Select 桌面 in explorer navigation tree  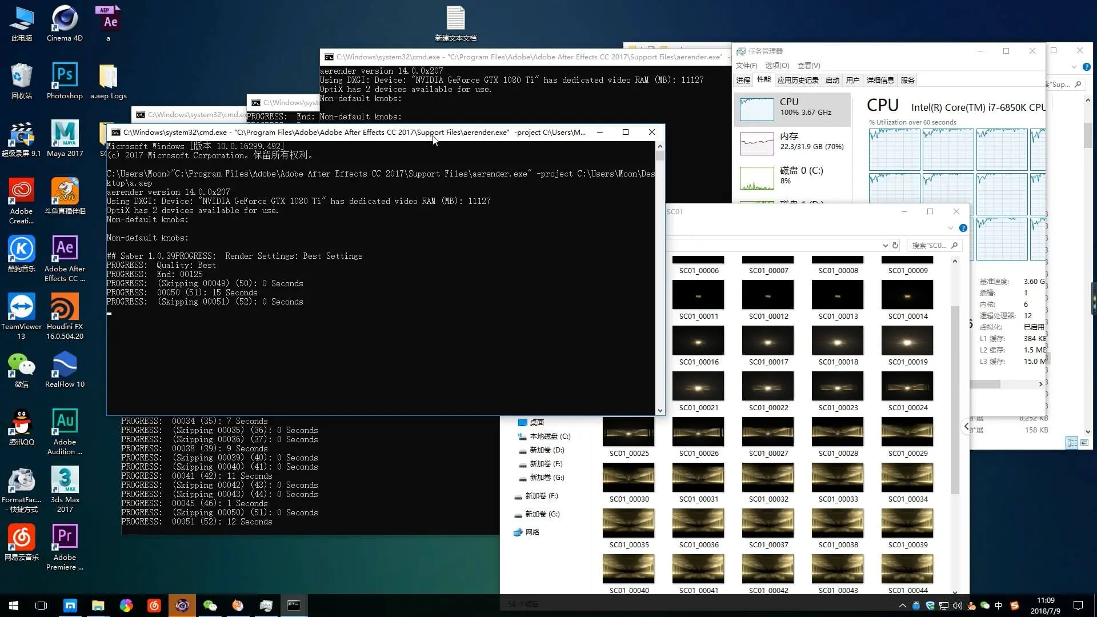point(531,423)
